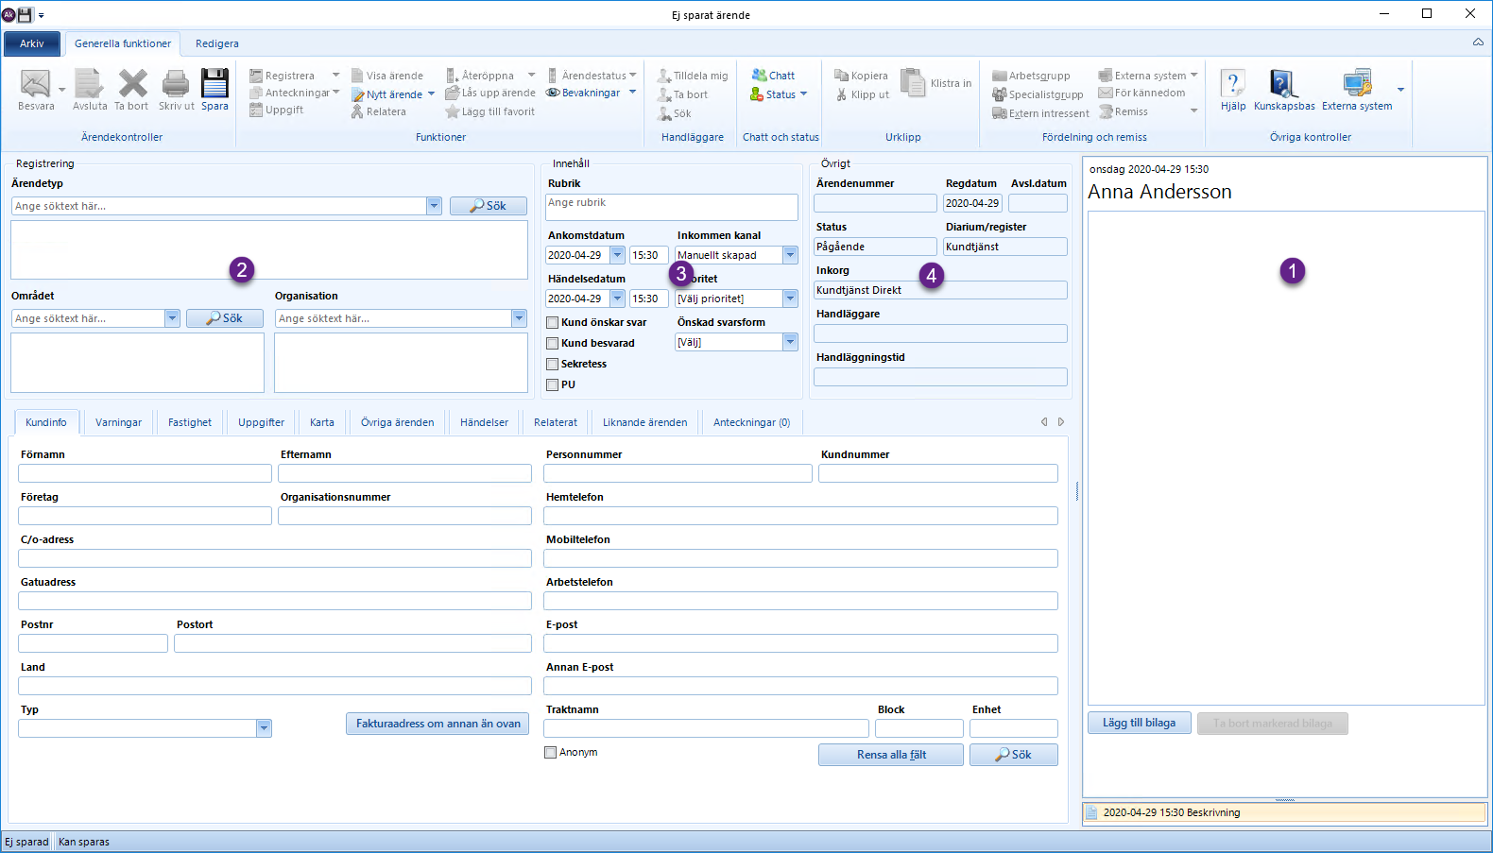Open the Välj prioritet dropdown
The width and height of the screenshot is (1493, 853).
(790, 299)
